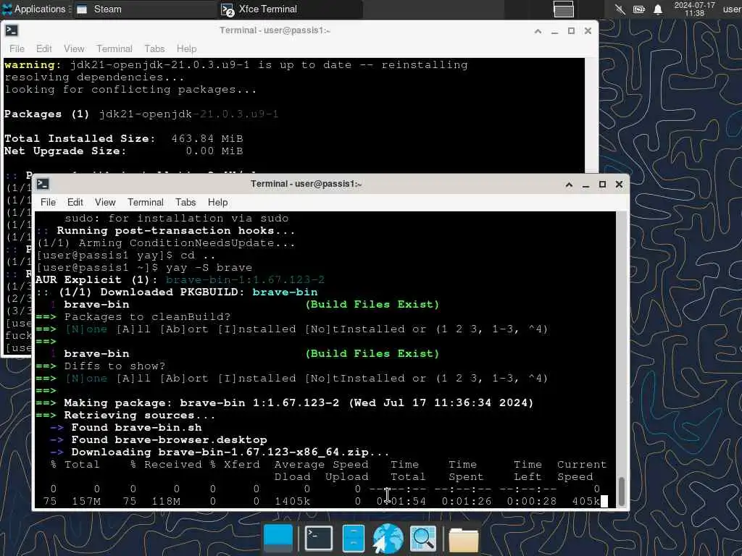
Task: Switch to the Steam taskbar window button
Action: (x=144, y=9)
